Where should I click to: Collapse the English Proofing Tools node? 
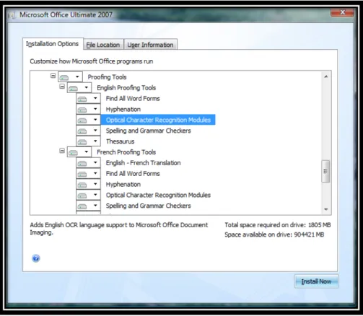[x=62, y=86]
